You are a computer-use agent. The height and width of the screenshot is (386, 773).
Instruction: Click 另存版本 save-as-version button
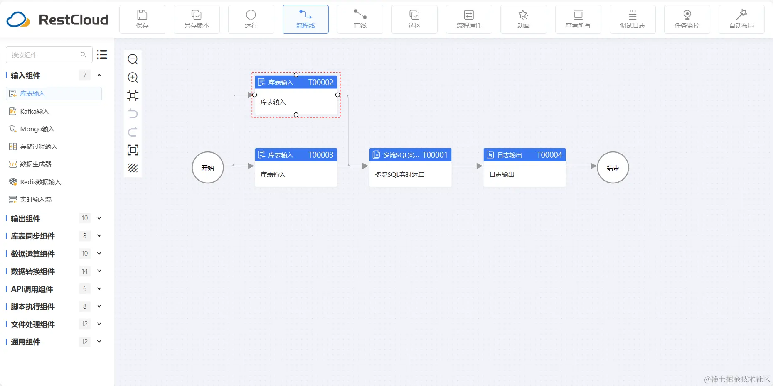(197, 19)
